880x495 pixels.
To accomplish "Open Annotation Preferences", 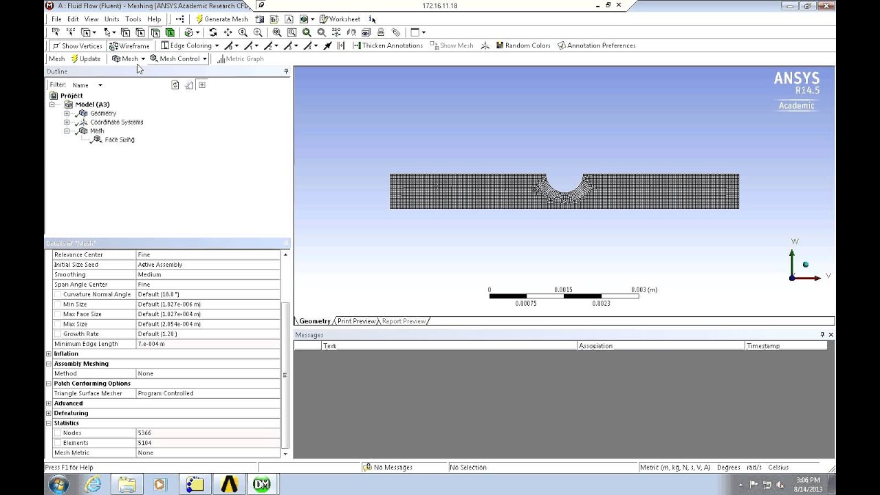I will point(596,46).
